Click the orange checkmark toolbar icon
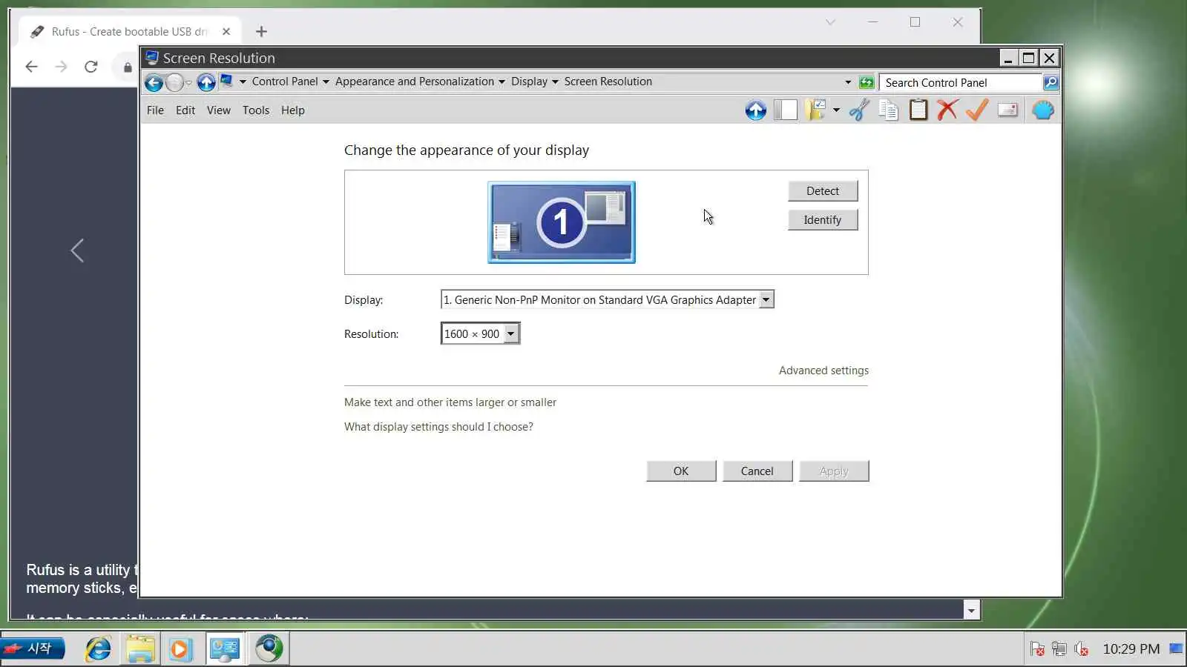The width and height of the screenshot is (1187, 667). pyautogui.click(x=977, y=110)
